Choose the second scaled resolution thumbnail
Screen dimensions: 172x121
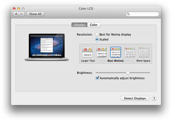pos(101,52)
